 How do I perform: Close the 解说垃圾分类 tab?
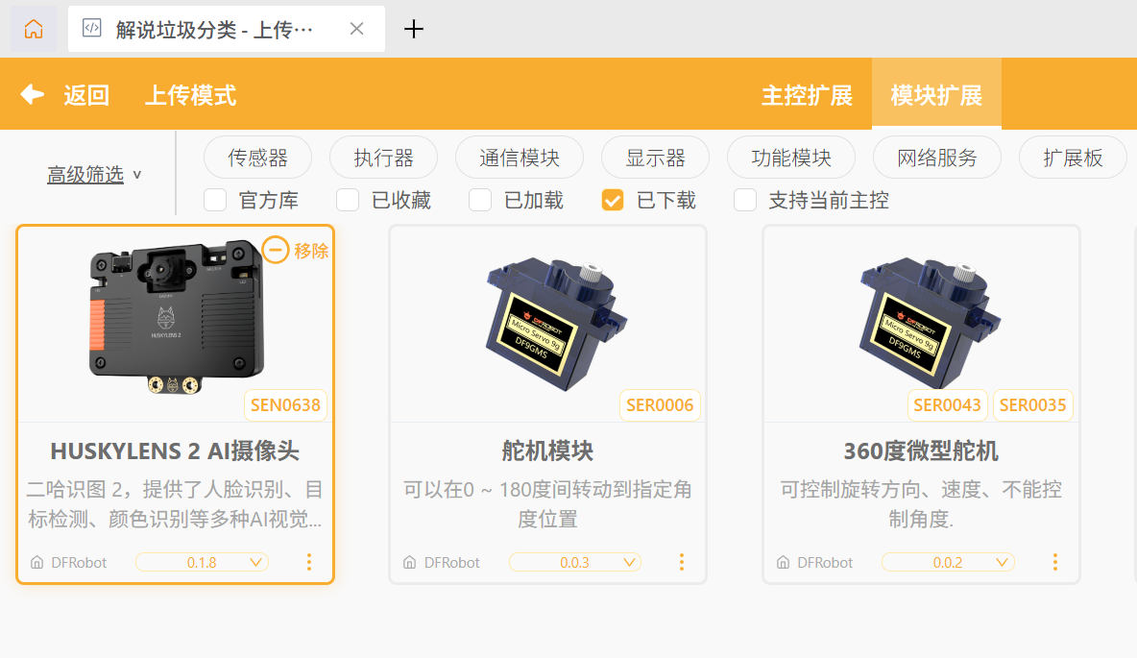click(357, 29)
